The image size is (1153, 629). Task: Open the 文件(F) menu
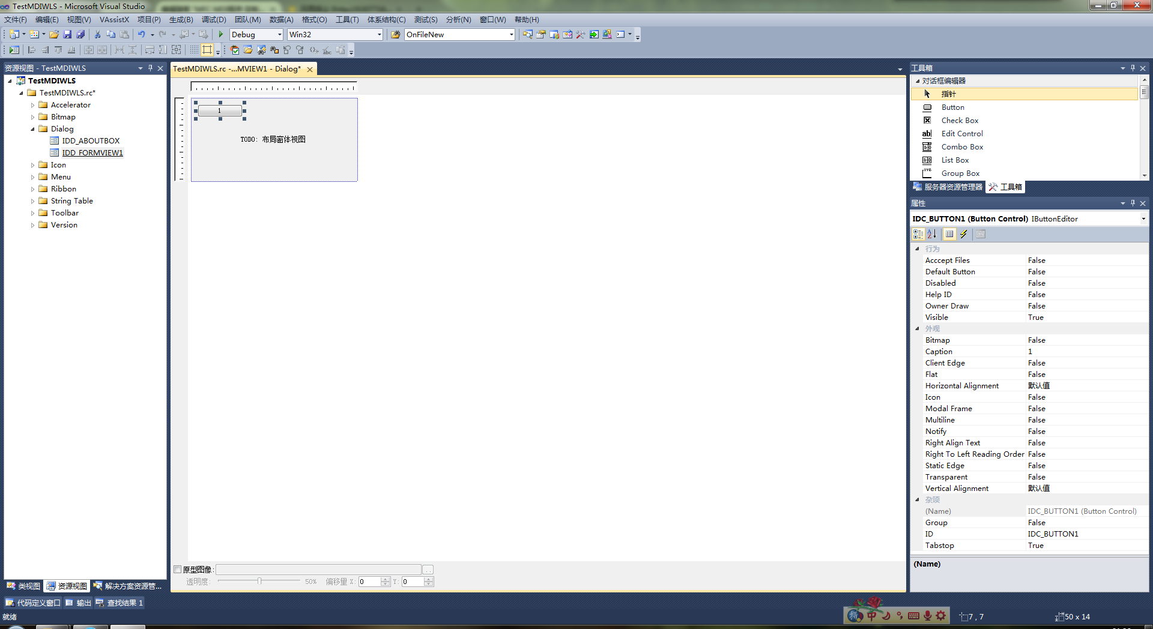(x=16, y=20)
